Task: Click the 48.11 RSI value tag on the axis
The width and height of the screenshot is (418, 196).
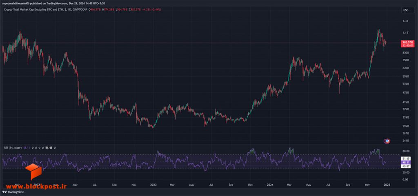Action: coord(406,163)
